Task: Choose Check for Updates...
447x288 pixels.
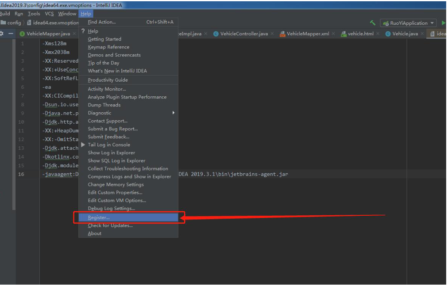Action: [x=110, y=226]
